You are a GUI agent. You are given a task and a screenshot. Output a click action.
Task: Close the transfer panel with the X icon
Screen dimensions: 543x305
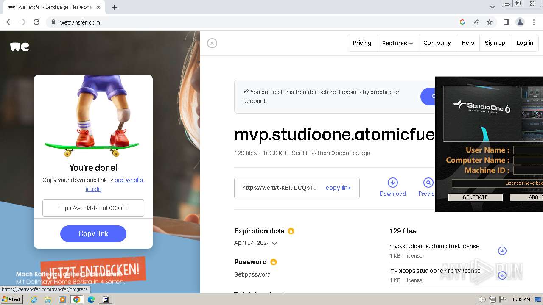[x=212, y=43]
